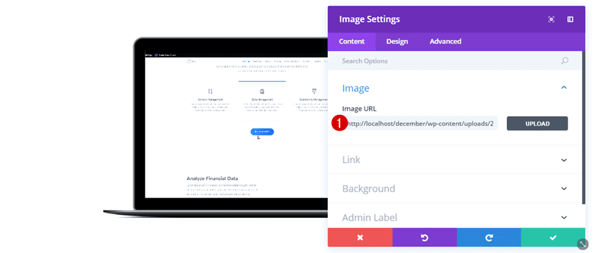Click the Image Settings title bar
This screenshot has width=610, height=253.
[x=457, y=19]
